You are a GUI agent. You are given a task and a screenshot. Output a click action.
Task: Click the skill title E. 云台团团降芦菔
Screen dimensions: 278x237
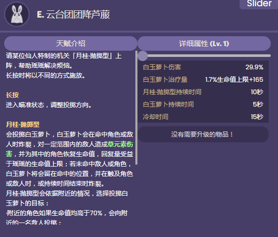tap(74, 14)
